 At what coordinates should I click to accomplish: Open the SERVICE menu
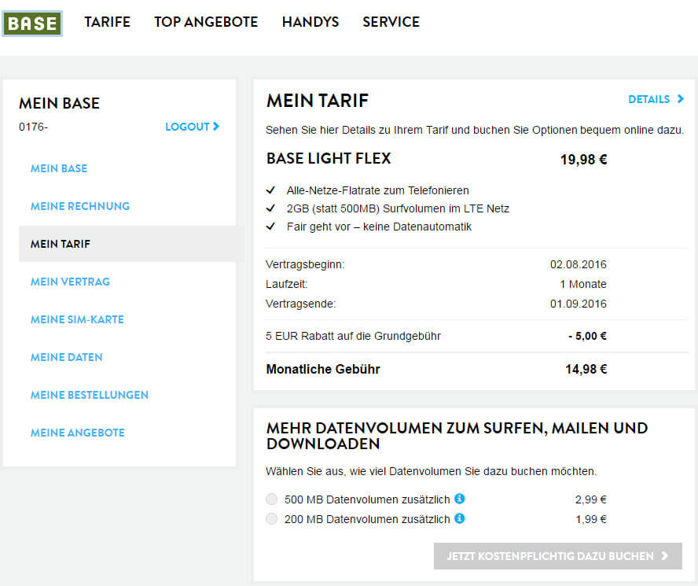(391, 22)
